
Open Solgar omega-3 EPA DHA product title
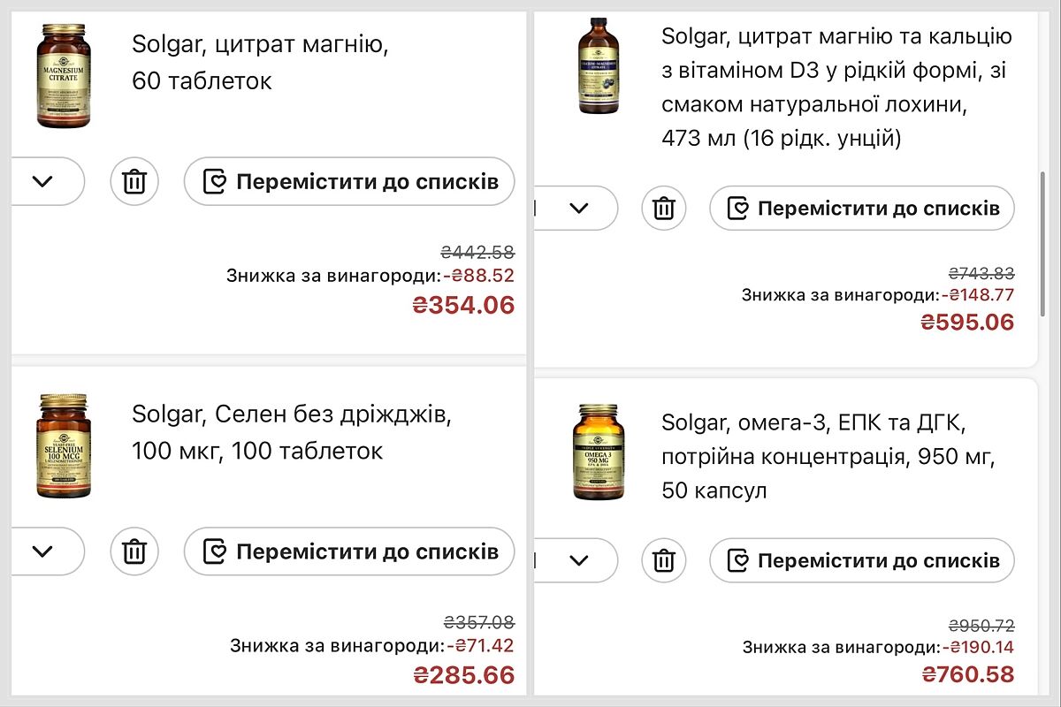pyautogui.click(x=828, y=456)
